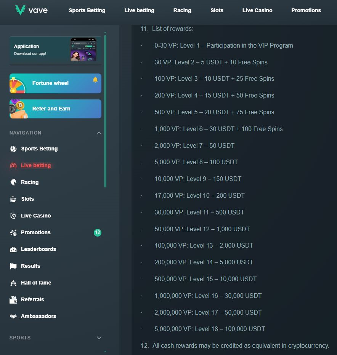Click the sidebar vertical scrollbar
Image resolution: width=337 pixels, height=355 pixels.
[x=105, y=110]
